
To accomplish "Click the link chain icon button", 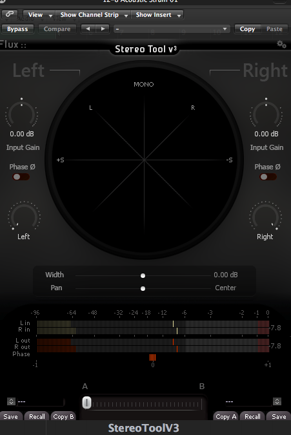I will pos(10,14).
